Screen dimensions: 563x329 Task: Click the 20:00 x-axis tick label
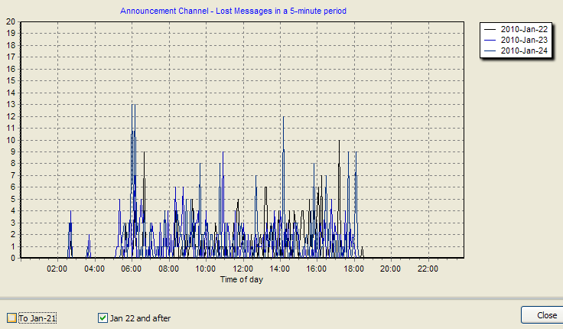pos(390,269)
